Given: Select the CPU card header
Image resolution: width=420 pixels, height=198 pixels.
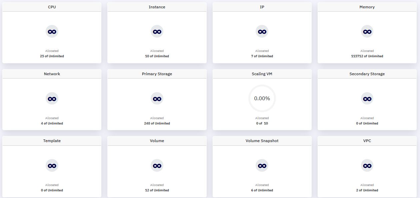Looking at the screenshot, I should (52, 7).
